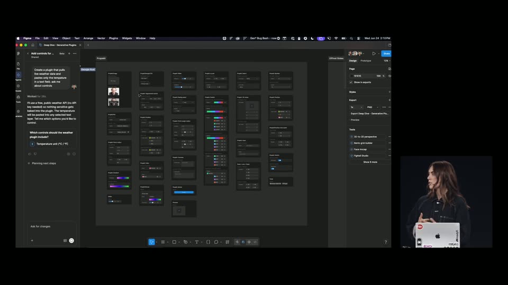Open the Agents panel in left sidebar
This screenshot has width=508, height=285.
click(18, 76)
